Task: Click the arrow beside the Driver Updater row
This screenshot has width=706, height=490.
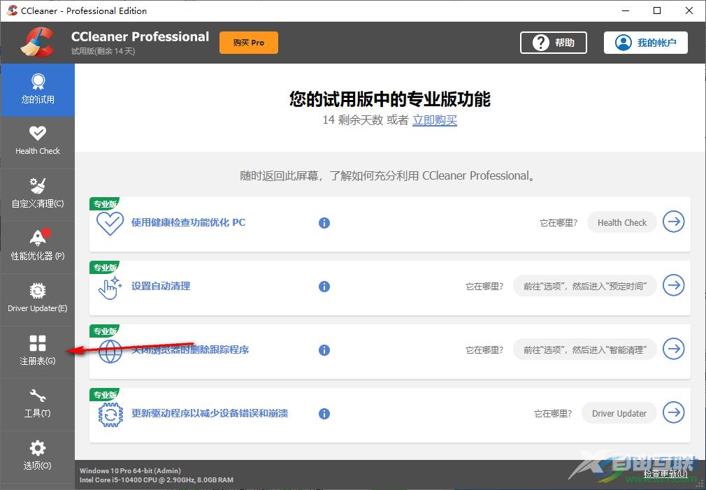Action: point(673,412)
